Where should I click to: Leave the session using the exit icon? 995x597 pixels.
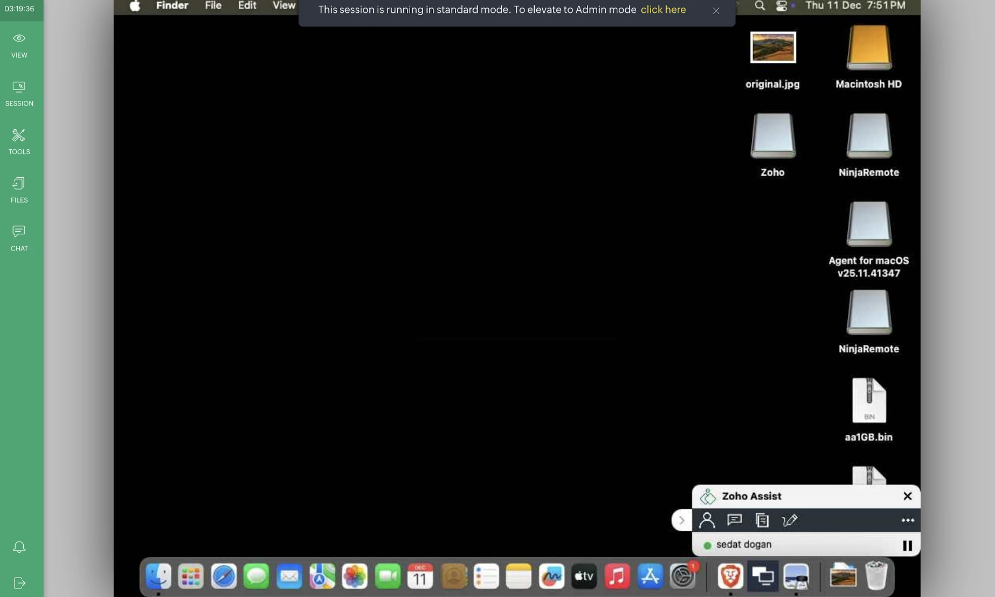tap(19, 583)
